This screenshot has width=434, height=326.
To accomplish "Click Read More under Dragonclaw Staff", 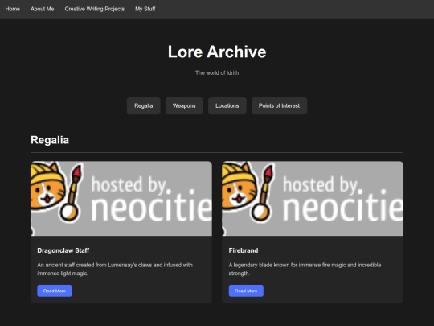I will (55, 291).
